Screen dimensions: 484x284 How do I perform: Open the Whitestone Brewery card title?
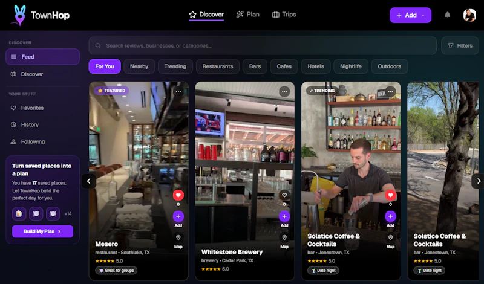(232, 252)
